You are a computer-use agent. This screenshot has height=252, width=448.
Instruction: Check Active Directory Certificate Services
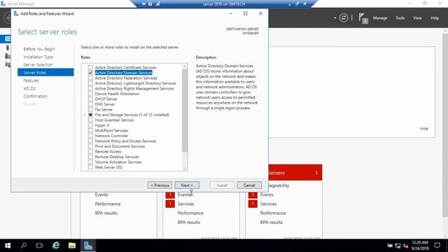point(90,67)
